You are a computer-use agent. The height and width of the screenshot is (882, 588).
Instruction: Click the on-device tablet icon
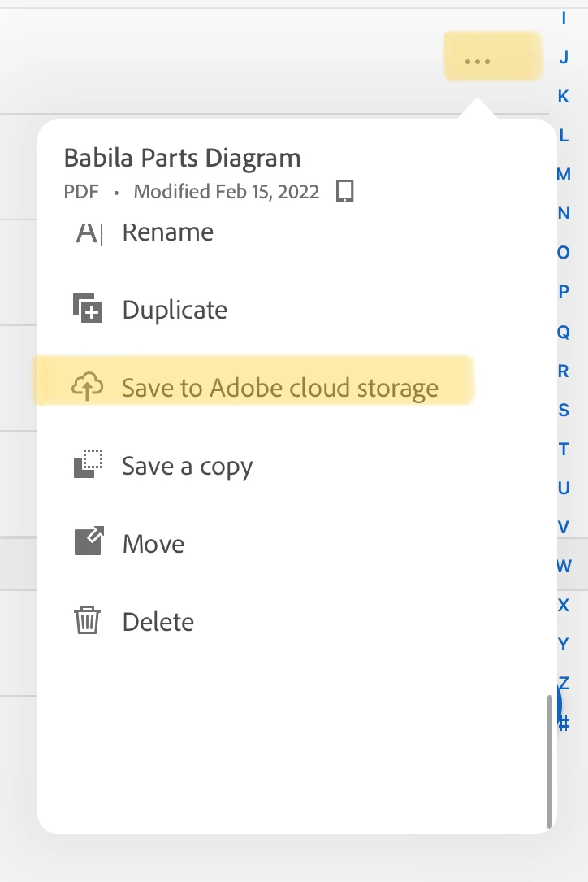tap(345, 192)
